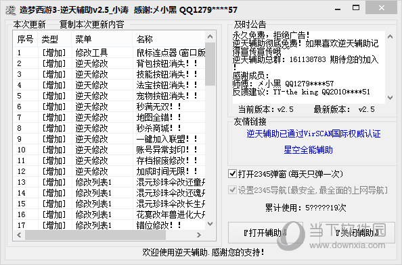Click the 『关闭辅助』 button
This screenshot has width=402, height=265.
[x=357, y=233]
